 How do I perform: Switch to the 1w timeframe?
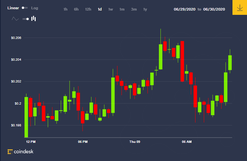[111, 9]
